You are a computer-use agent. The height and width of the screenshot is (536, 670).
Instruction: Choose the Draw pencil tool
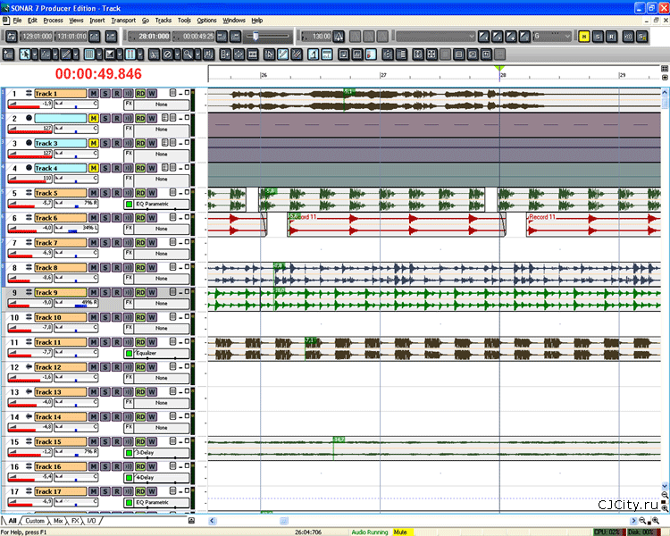[66, 54]
